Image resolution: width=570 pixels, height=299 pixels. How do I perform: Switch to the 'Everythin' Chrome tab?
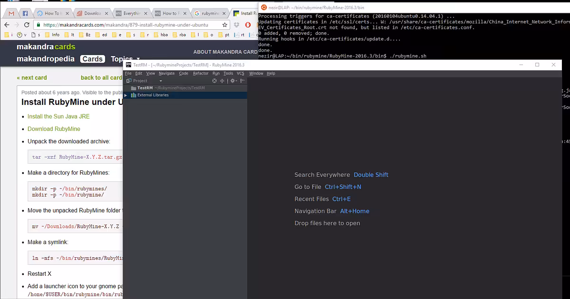131,13
